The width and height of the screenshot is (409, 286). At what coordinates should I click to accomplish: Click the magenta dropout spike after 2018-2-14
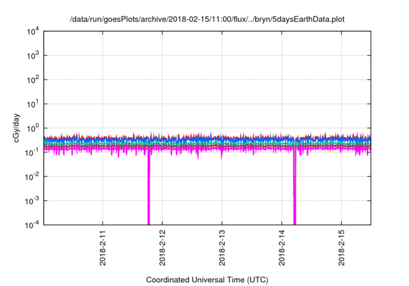point(295,188)
